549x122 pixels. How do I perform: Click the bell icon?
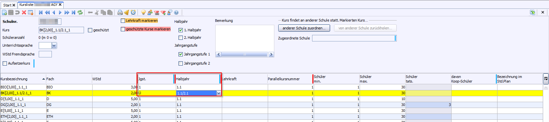coord(126,12)
